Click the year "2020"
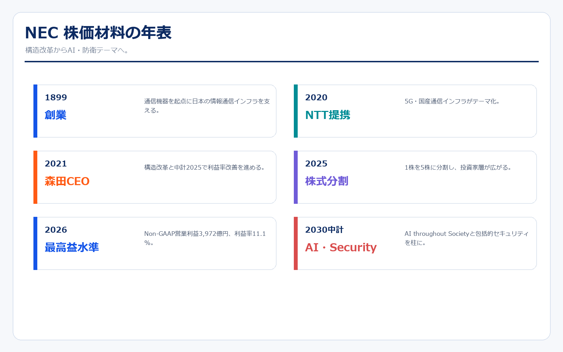This screenshot has height=352, width=563. [x=316, y=98]
